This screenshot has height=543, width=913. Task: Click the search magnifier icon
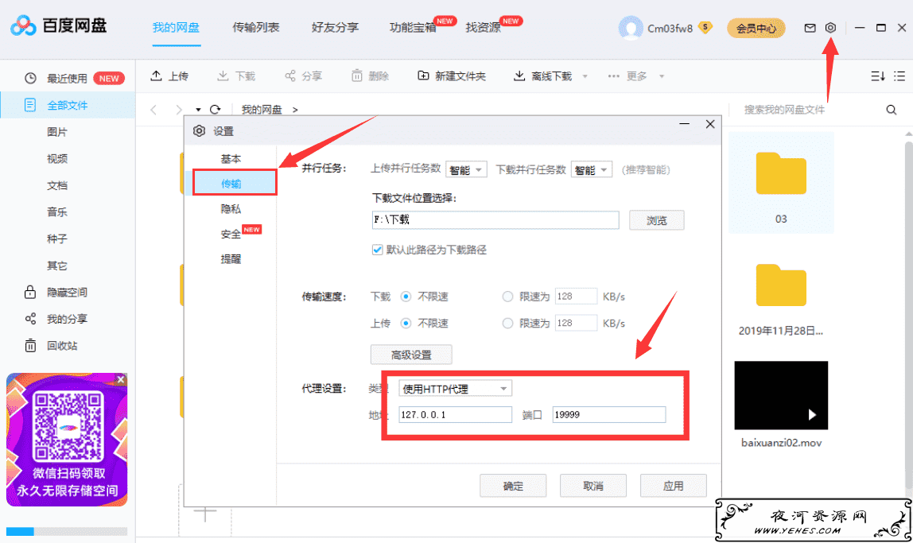point(891,110)
